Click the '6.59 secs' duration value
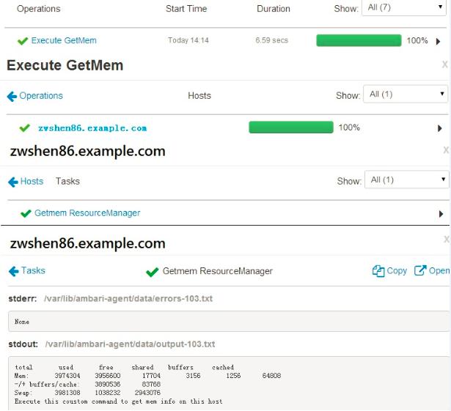This screenshot has width=451, height=411. click(x=272, y=40)
